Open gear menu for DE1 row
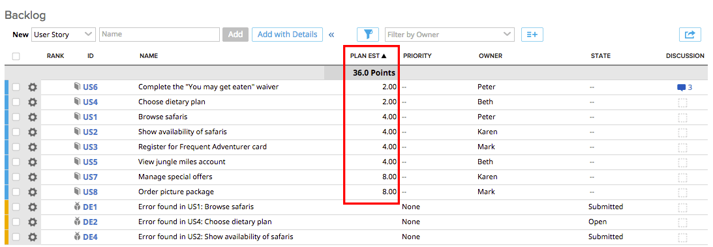The height and width of the screenshot is (247, 713). (32, 207)
